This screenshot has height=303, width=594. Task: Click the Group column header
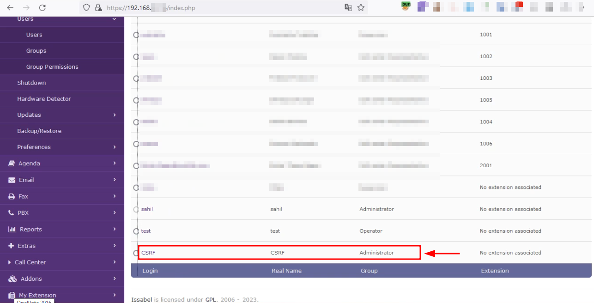coord(369,271)
